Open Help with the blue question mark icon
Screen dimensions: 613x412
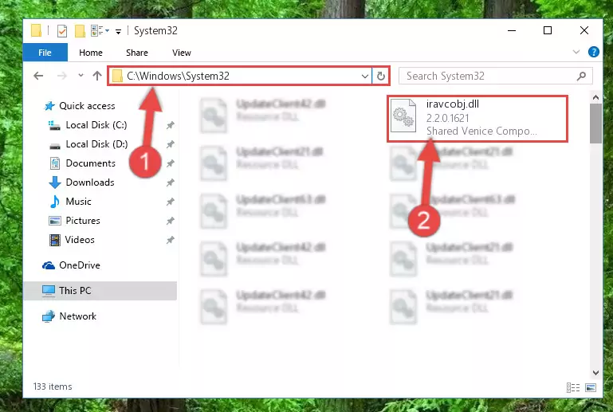593,52
